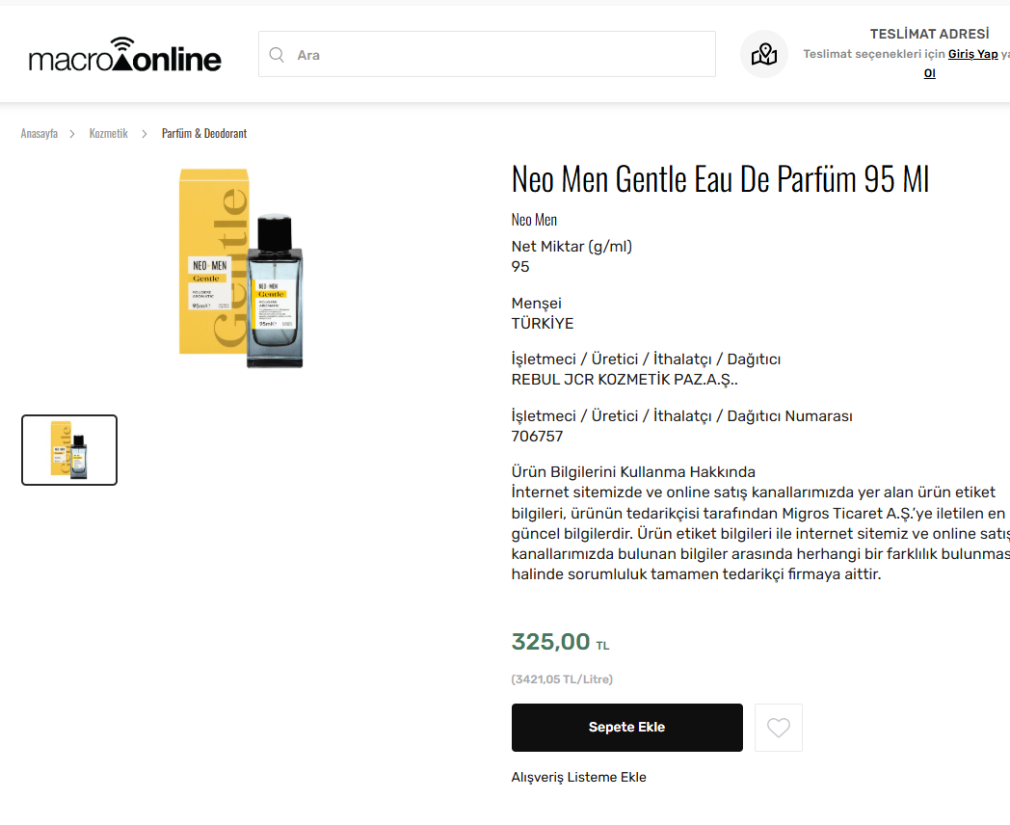Screen dimensions: 1010x825
Task: Click the Ara search field
Action: (x=487, y=54)
